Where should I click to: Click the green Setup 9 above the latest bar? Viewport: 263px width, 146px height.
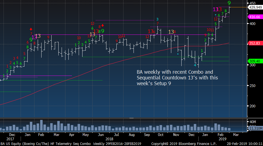pyautogui.click(x=229, y=3)
